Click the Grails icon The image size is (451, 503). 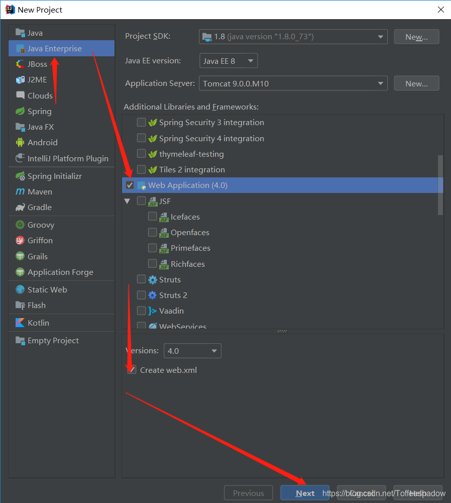[x=20, y=256]
